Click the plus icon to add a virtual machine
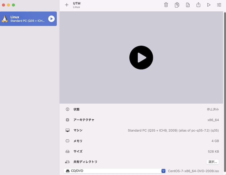The height and width of the screenshot is (175, 226). click(67, 5)
